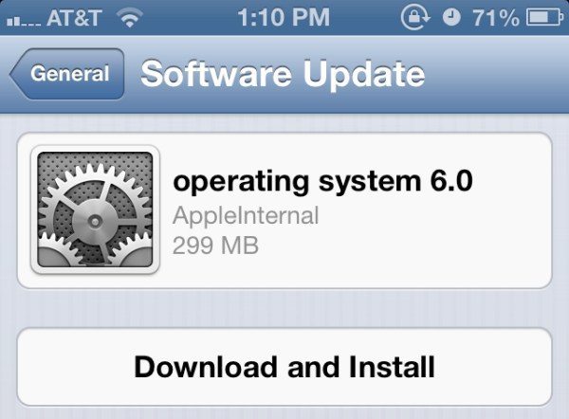This screenshot has height=419, width=569.
Task: Go back using the General button
Action: 67,74
